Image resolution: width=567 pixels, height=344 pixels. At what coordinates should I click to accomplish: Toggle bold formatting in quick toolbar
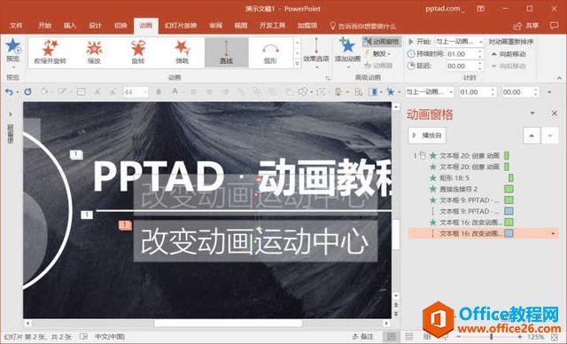(x=159, y=92)
